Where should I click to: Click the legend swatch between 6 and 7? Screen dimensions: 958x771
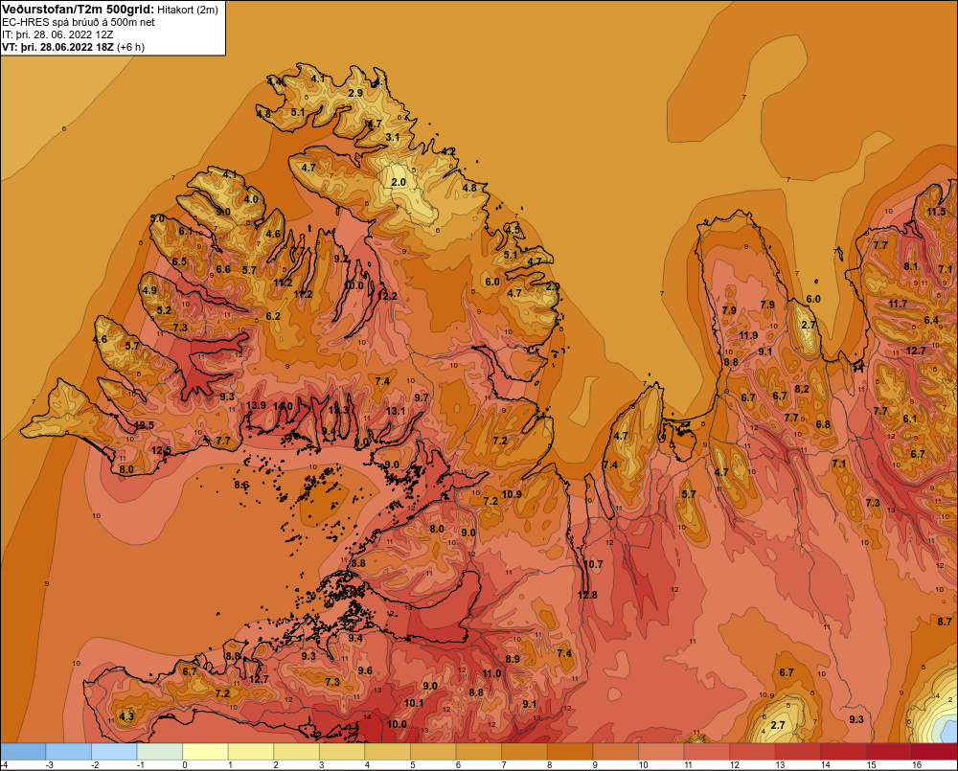click(479, 752)
